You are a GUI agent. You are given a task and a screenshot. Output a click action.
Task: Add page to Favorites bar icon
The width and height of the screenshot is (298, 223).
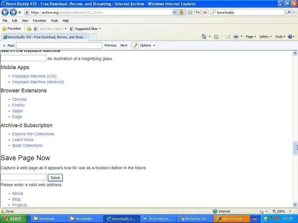(x=29, y=29)
